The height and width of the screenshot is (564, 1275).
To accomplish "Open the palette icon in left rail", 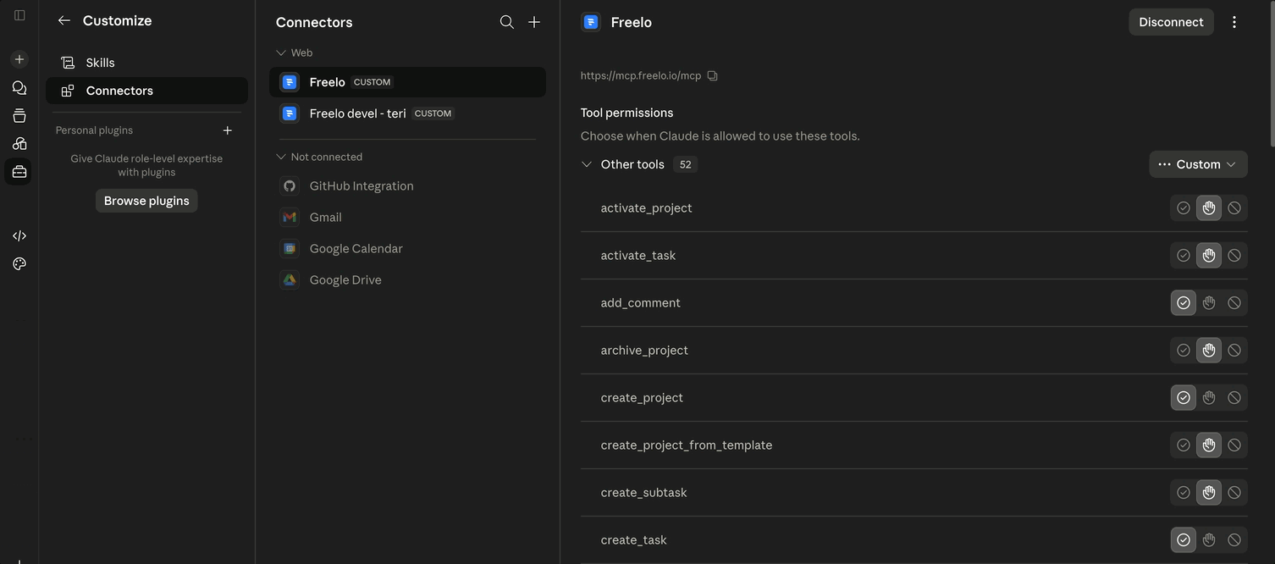I will [x=19, y=264].
